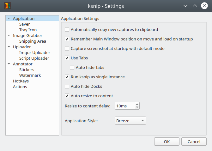Go to HotKeys settings
Image resolution: width=212 pixels, height=151 pixels.
pos(21,81)
